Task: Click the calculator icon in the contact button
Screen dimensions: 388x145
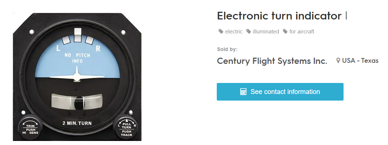Action: 243,92
